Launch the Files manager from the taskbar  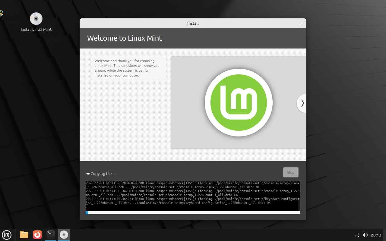coord(24,235)
